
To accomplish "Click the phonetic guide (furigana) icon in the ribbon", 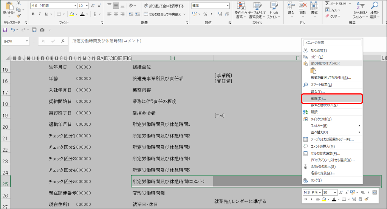I will [x=95, y=14].
